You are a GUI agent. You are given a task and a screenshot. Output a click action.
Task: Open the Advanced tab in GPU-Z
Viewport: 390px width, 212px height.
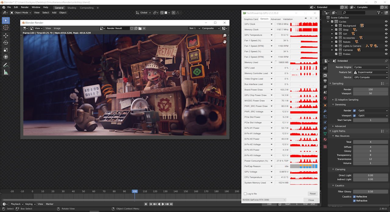(275, 19)
